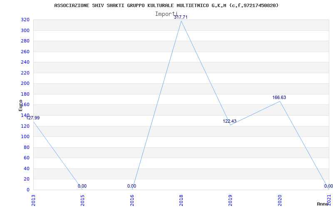Click the 20 y-axis tick label
This screenshot has width=333, height=208.
pyautogui.click(x=27, y=179)
